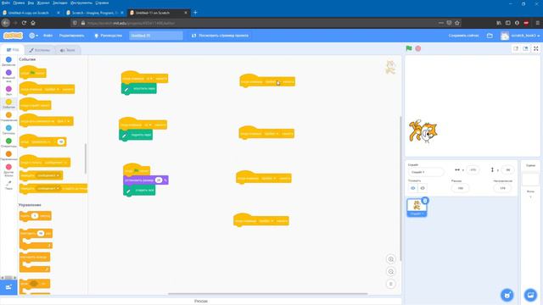The width and height of the screenshot is (543, 305).
Task: Open the browser Tools (Инструменты) menu
Action: (x=81, y=3)
